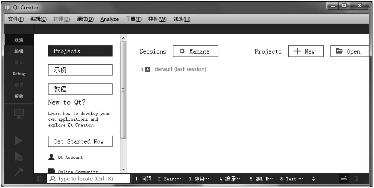Screen dimensions: 374x188
Task: Open the 8 Test output pane
Action: [291, 179]
